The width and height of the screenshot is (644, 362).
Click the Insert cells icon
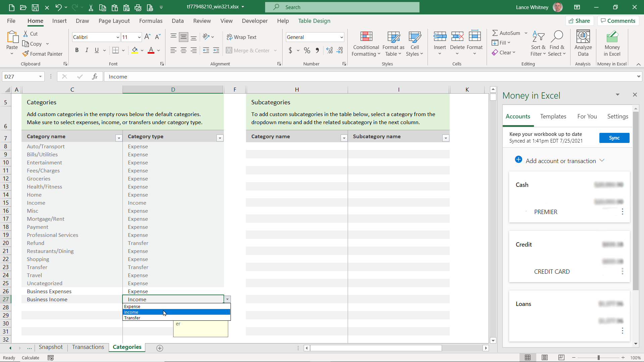click(440, 36)
